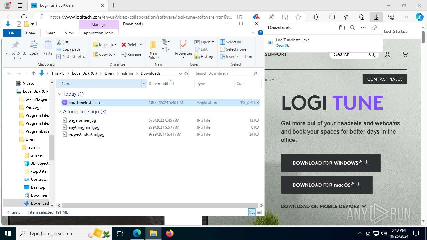
Task: Click Paste shortcut in ribbon
Action: point(72,57)
